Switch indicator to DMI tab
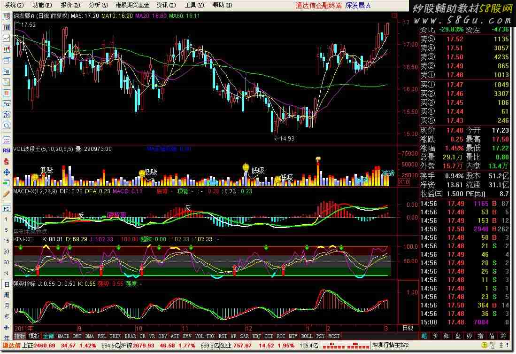 click(77, 336)
